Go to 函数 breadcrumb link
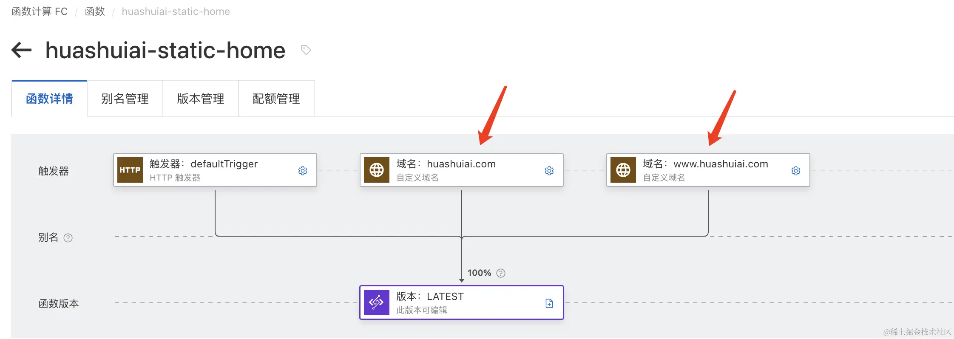 coord(95,11)
